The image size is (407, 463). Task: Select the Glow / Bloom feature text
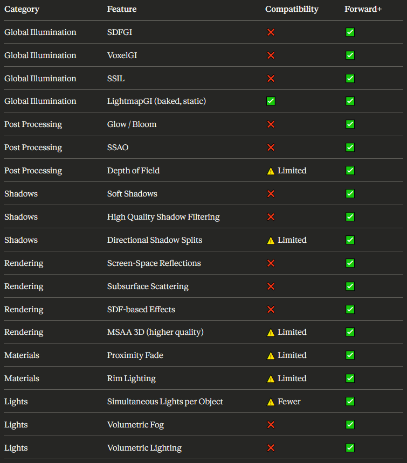pyautogui.click(x=132, y=124)
